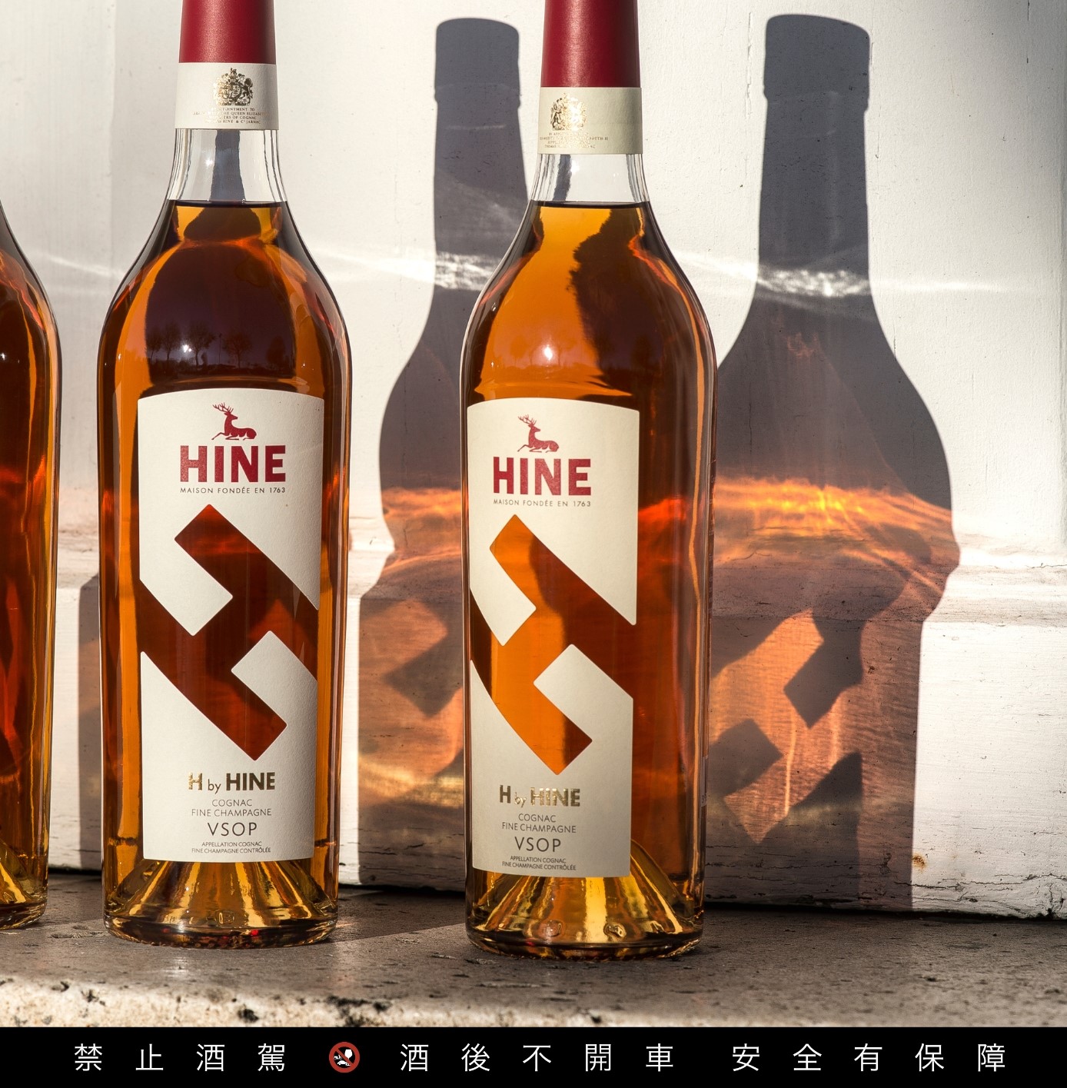Click the red HINE wordmark on right bottle
The height and width of the screenshot is (1088, 1067).
(x=542, y=476)
